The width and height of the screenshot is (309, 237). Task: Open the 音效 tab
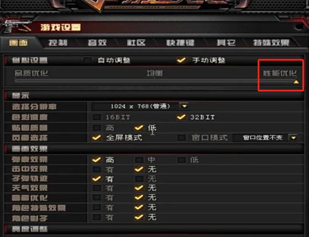tap(97, 42)
